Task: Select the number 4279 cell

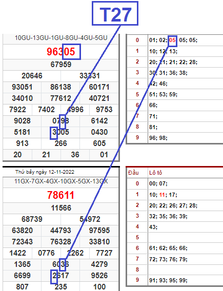Action: [99, 264]
